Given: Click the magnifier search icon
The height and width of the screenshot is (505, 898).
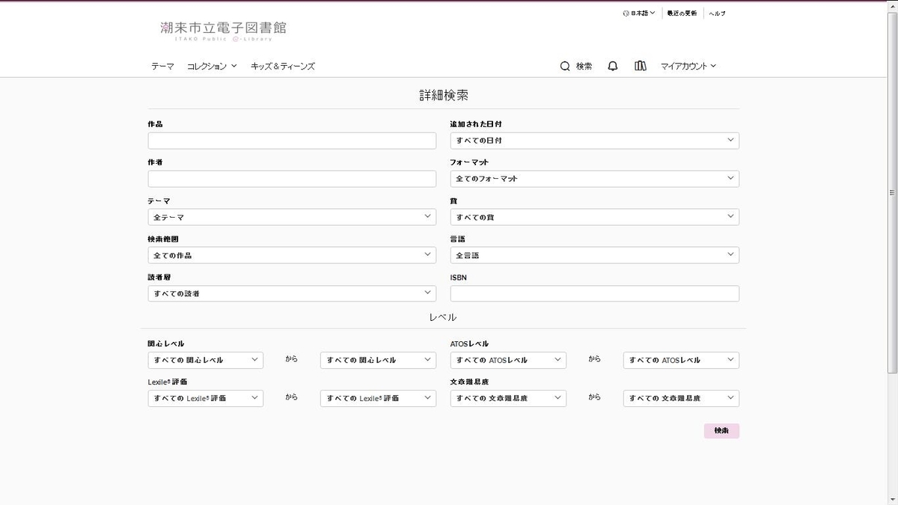Looking at the screenshot, I should point(565,66).
